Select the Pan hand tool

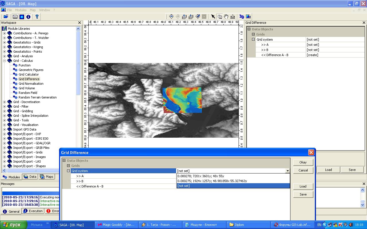226,17
